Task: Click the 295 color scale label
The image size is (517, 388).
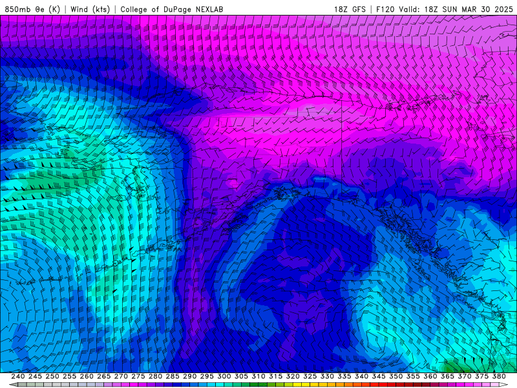Action: pyautogui.click(x=207, y=376)
